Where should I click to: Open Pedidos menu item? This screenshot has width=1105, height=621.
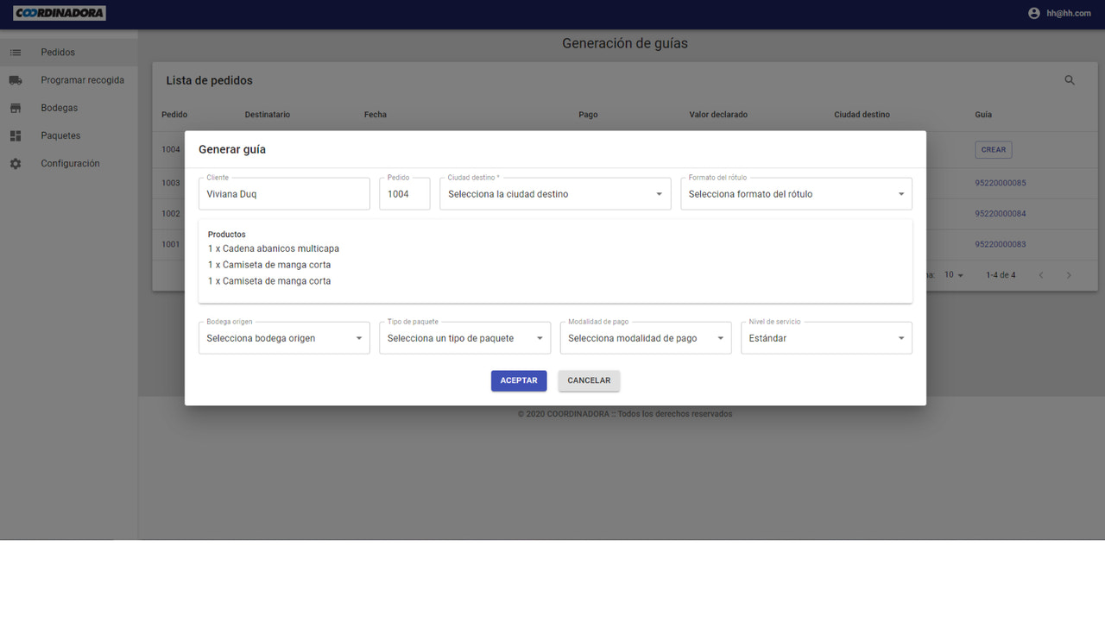[69, 53]
